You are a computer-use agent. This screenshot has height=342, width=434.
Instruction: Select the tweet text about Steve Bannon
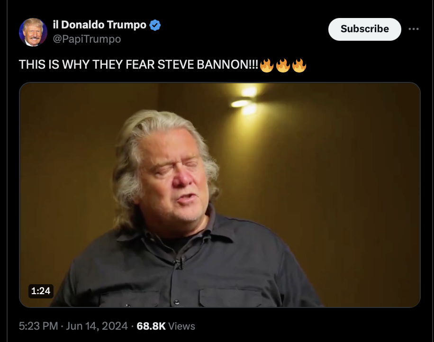tap(163, 65)
